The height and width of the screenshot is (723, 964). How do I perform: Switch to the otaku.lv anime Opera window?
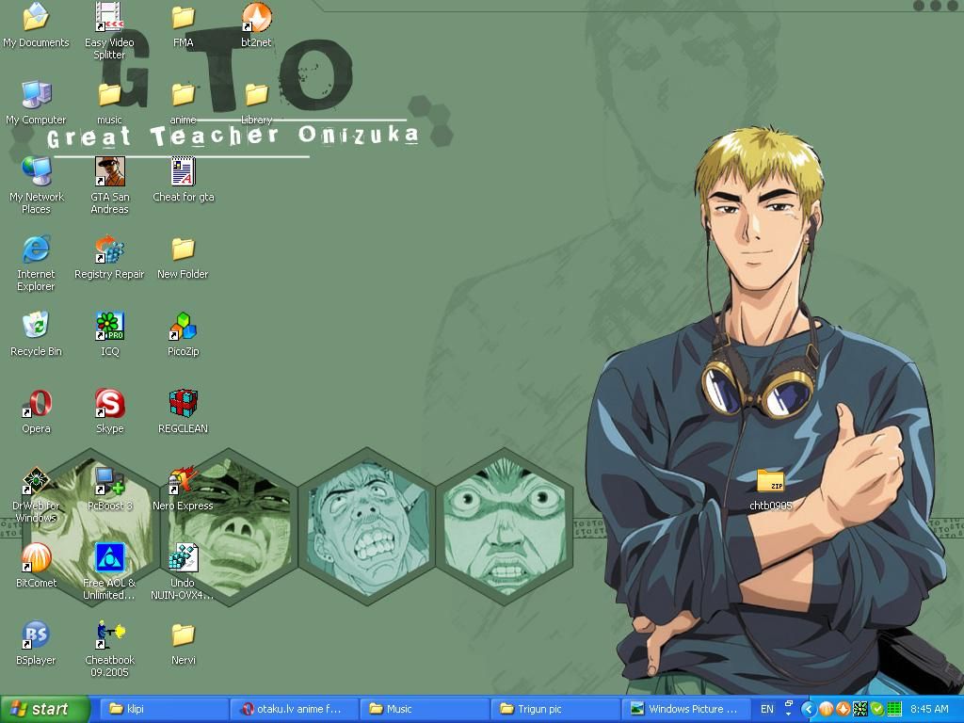tap(294, 709)
